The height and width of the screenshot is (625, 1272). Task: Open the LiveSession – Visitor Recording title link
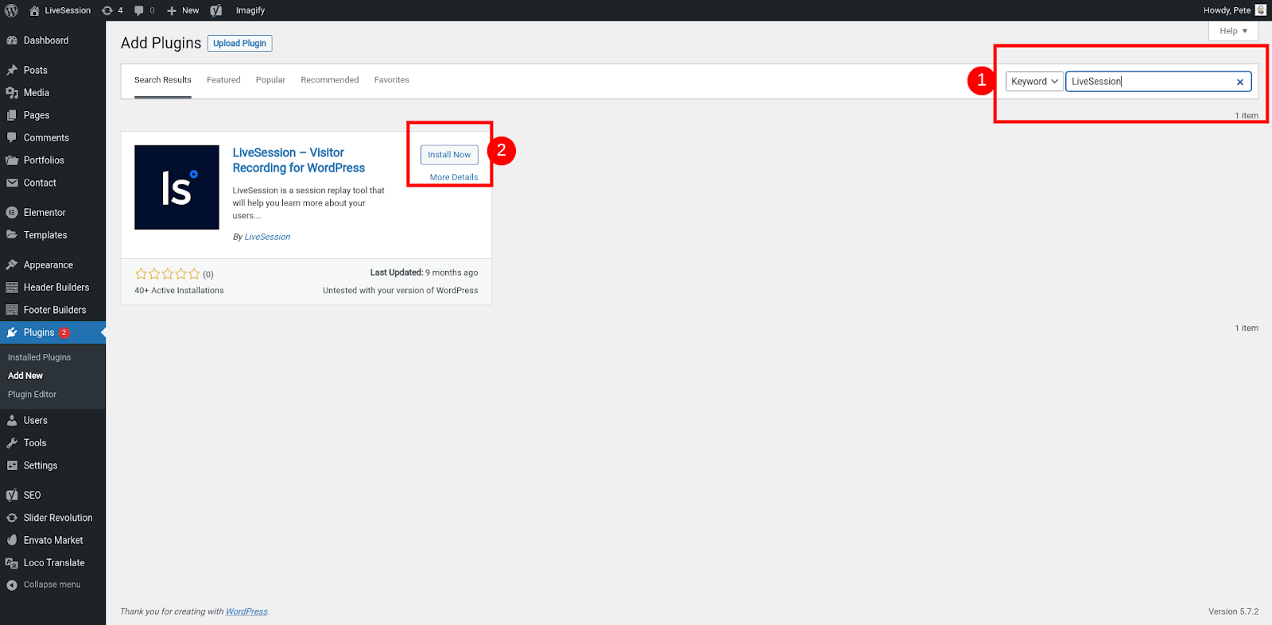[x=299, y=160]
